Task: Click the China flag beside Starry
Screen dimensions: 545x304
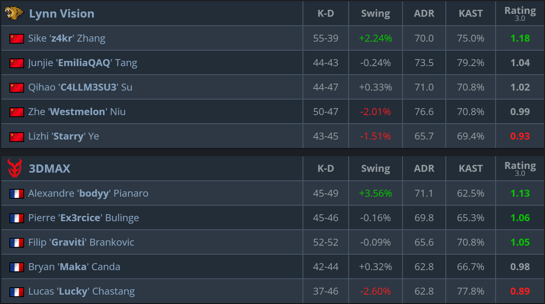Action: (17, 136)
